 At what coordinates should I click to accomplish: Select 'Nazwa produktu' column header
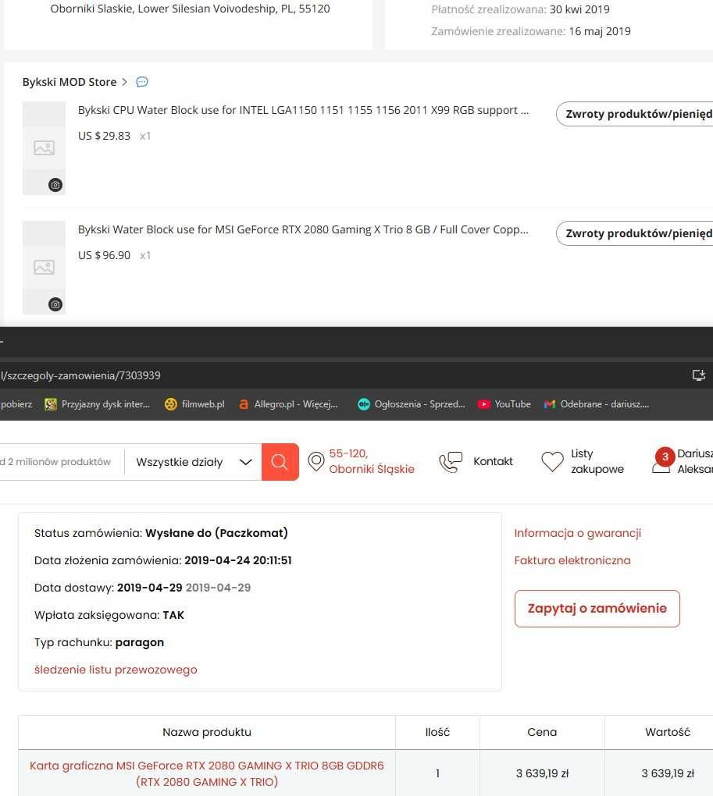tap(207, 732)
